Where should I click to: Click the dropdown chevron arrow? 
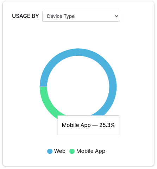tap(117, 16)
